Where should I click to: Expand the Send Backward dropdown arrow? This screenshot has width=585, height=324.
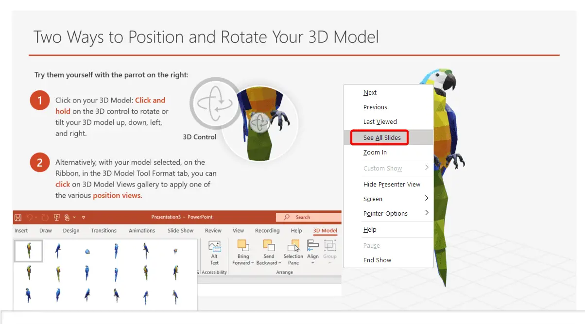pos(280,263)
